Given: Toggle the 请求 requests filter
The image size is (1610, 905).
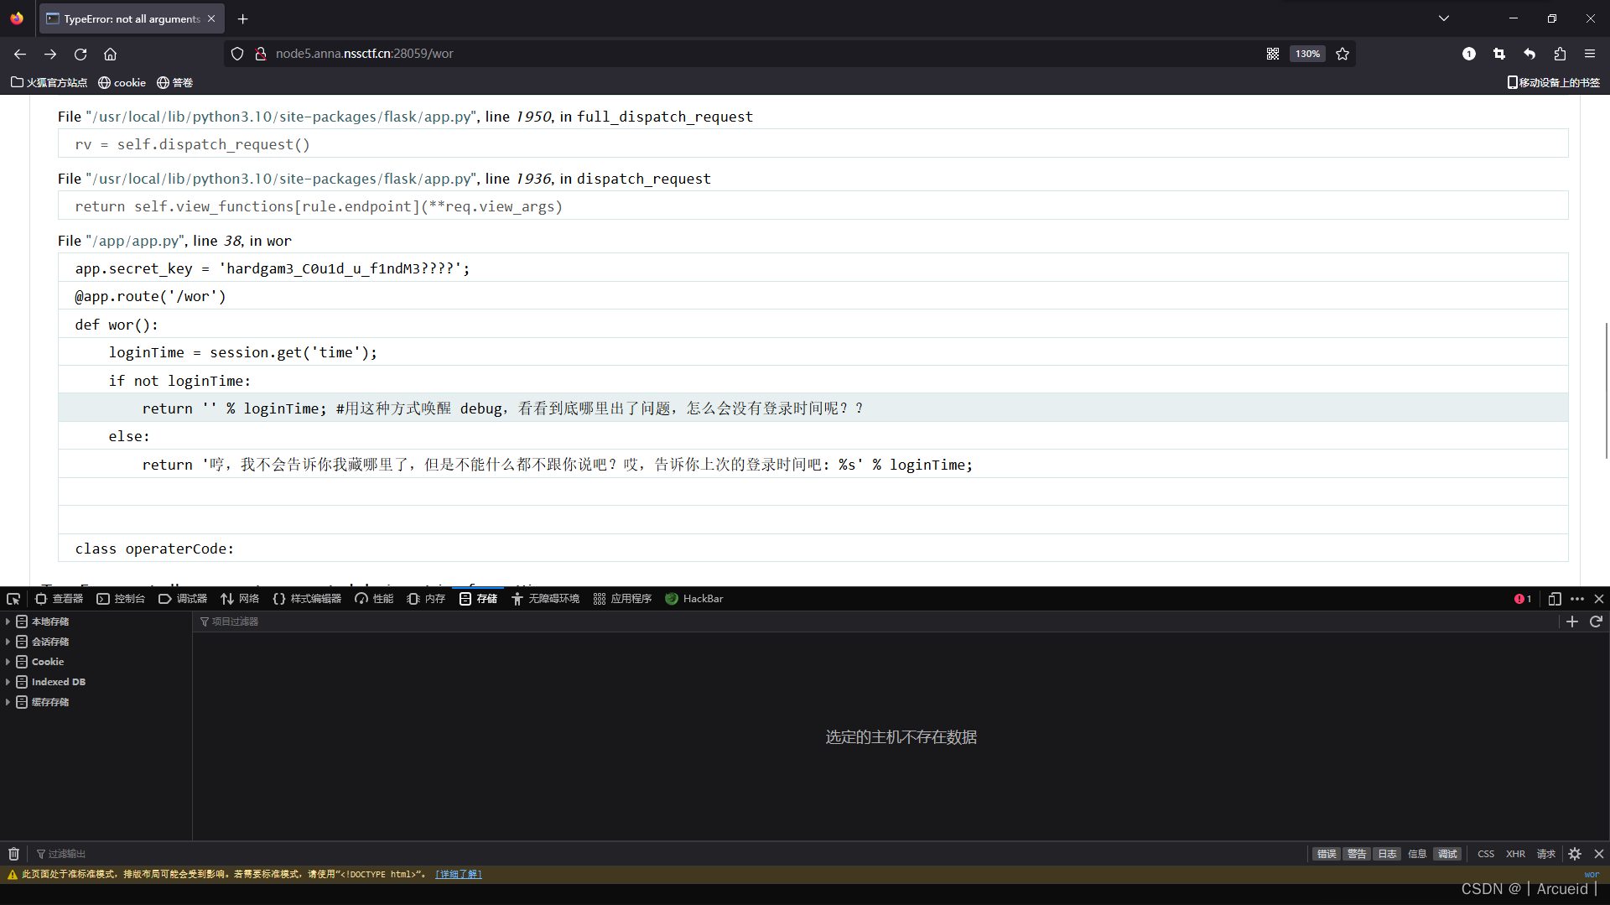Looking at the screenshot, I should [x=1545, y=854].
